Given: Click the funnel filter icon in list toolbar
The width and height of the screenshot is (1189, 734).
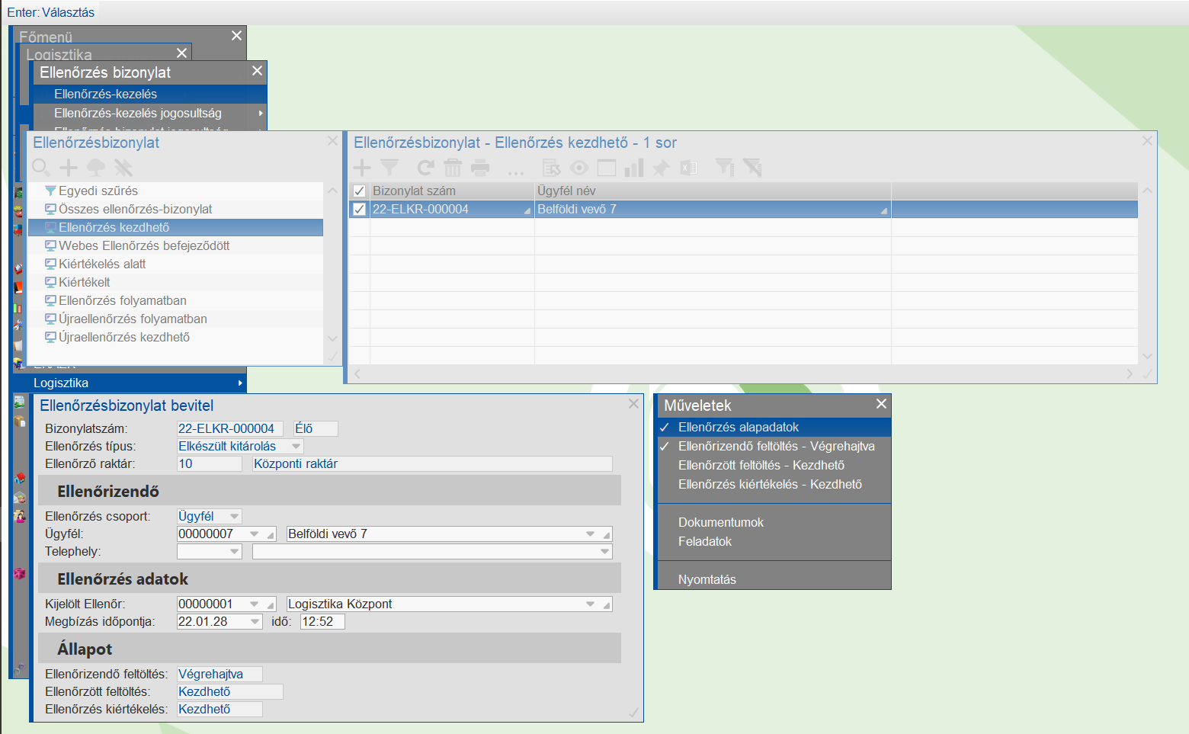Looking at the screenshot, I should [389, 168].
